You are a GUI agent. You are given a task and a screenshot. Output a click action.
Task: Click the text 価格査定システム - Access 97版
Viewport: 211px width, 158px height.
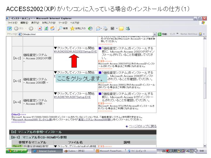[x=35, y=102]
